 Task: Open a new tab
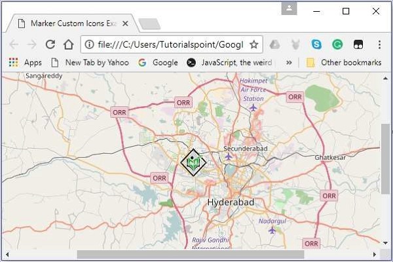coord(149,24)
